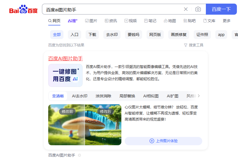Select the 全部 filter chip
Image resolution: width=238 pixels, height=161 pixels.
click(x=57, y=34)
